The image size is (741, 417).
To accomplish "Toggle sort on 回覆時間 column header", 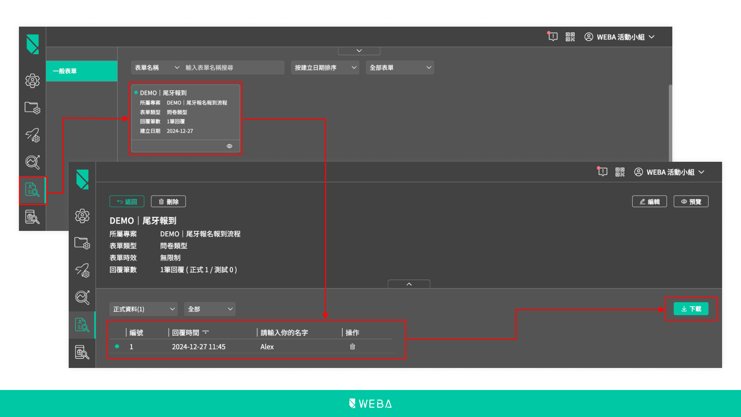I will 206,332.
